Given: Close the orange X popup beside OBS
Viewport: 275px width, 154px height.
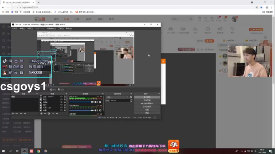Looking at the screenshot, I should click(163, 61).
